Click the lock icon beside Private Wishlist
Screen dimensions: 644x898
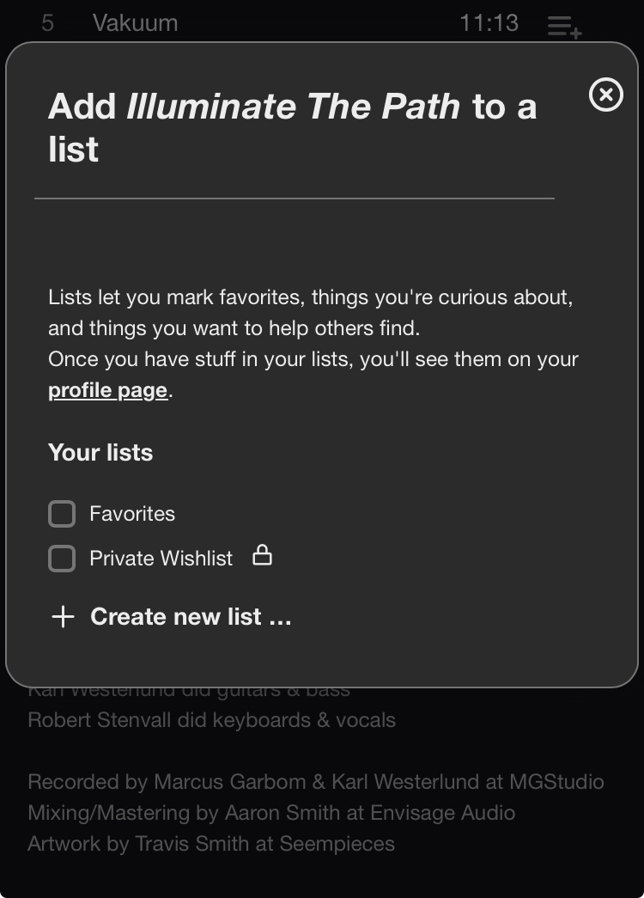pos(262,556)
